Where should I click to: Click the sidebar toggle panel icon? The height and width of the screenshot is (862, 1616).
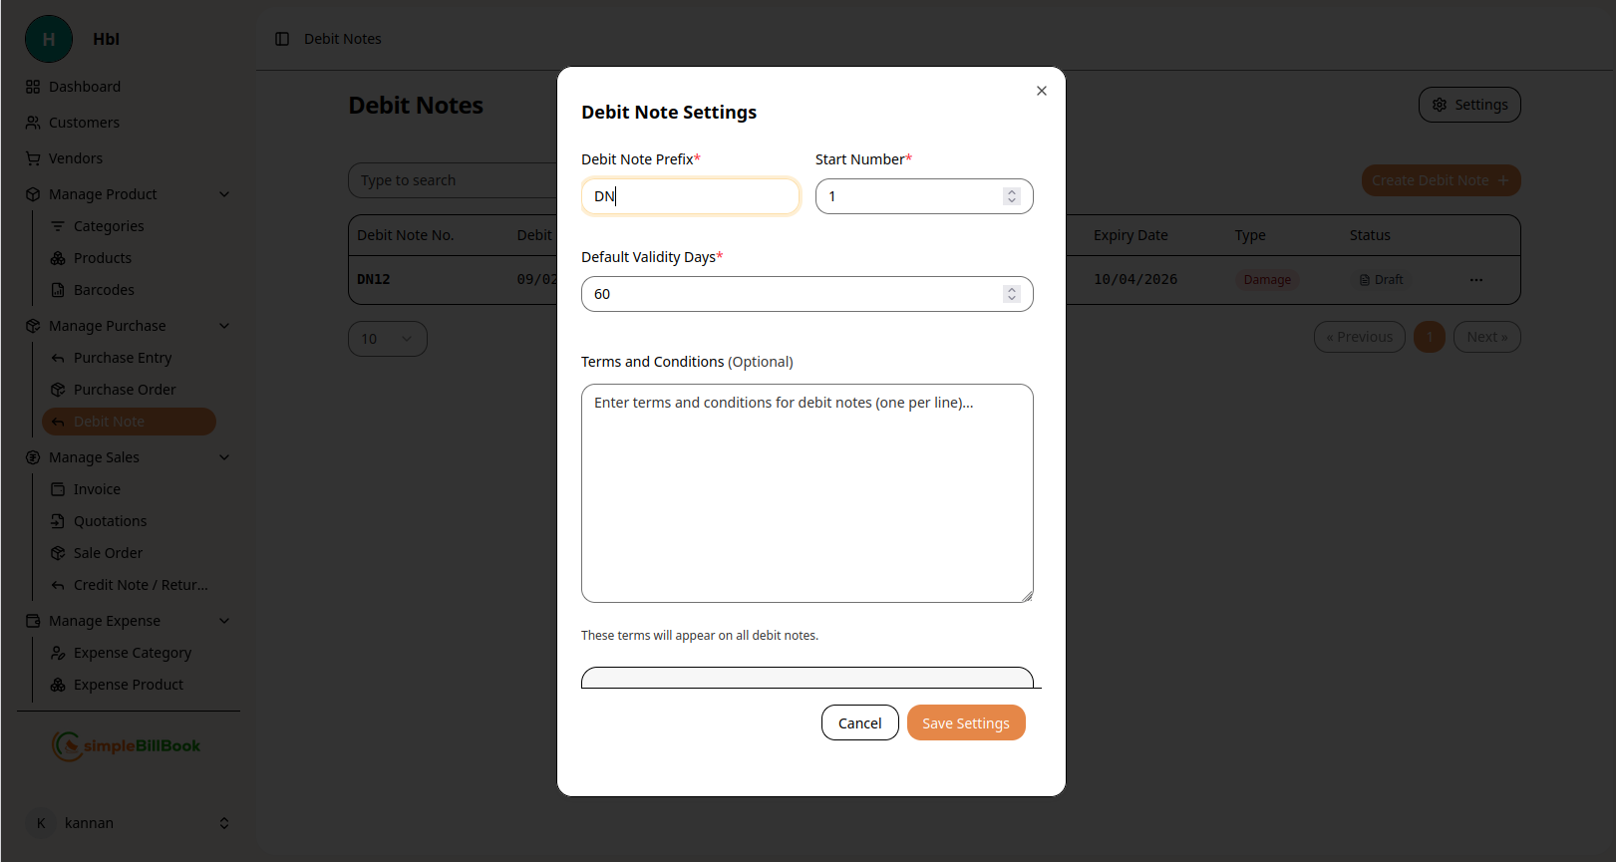[x=282, y=39]
